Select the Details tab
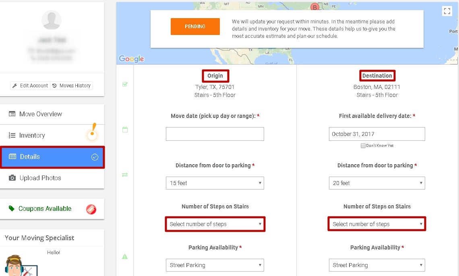459x276 pixels. (x=52, y=157)
